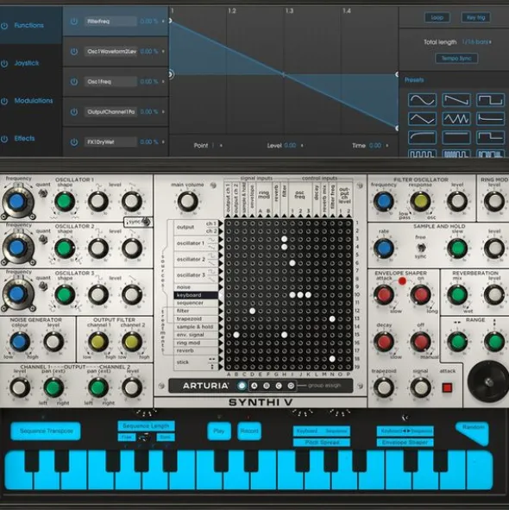Open the Filterfreq destination dropdown arrow
Viewport: 509px width, 510px height.
[x=163, y=21]
